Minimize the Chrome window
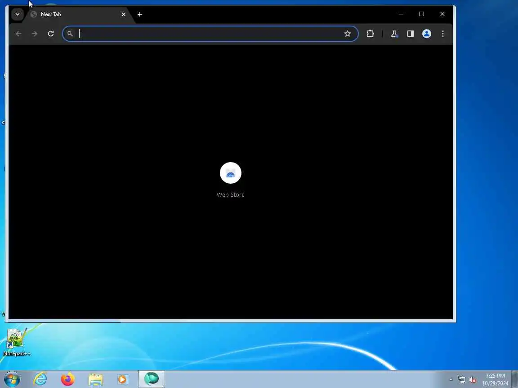 [x=401, y=14]
